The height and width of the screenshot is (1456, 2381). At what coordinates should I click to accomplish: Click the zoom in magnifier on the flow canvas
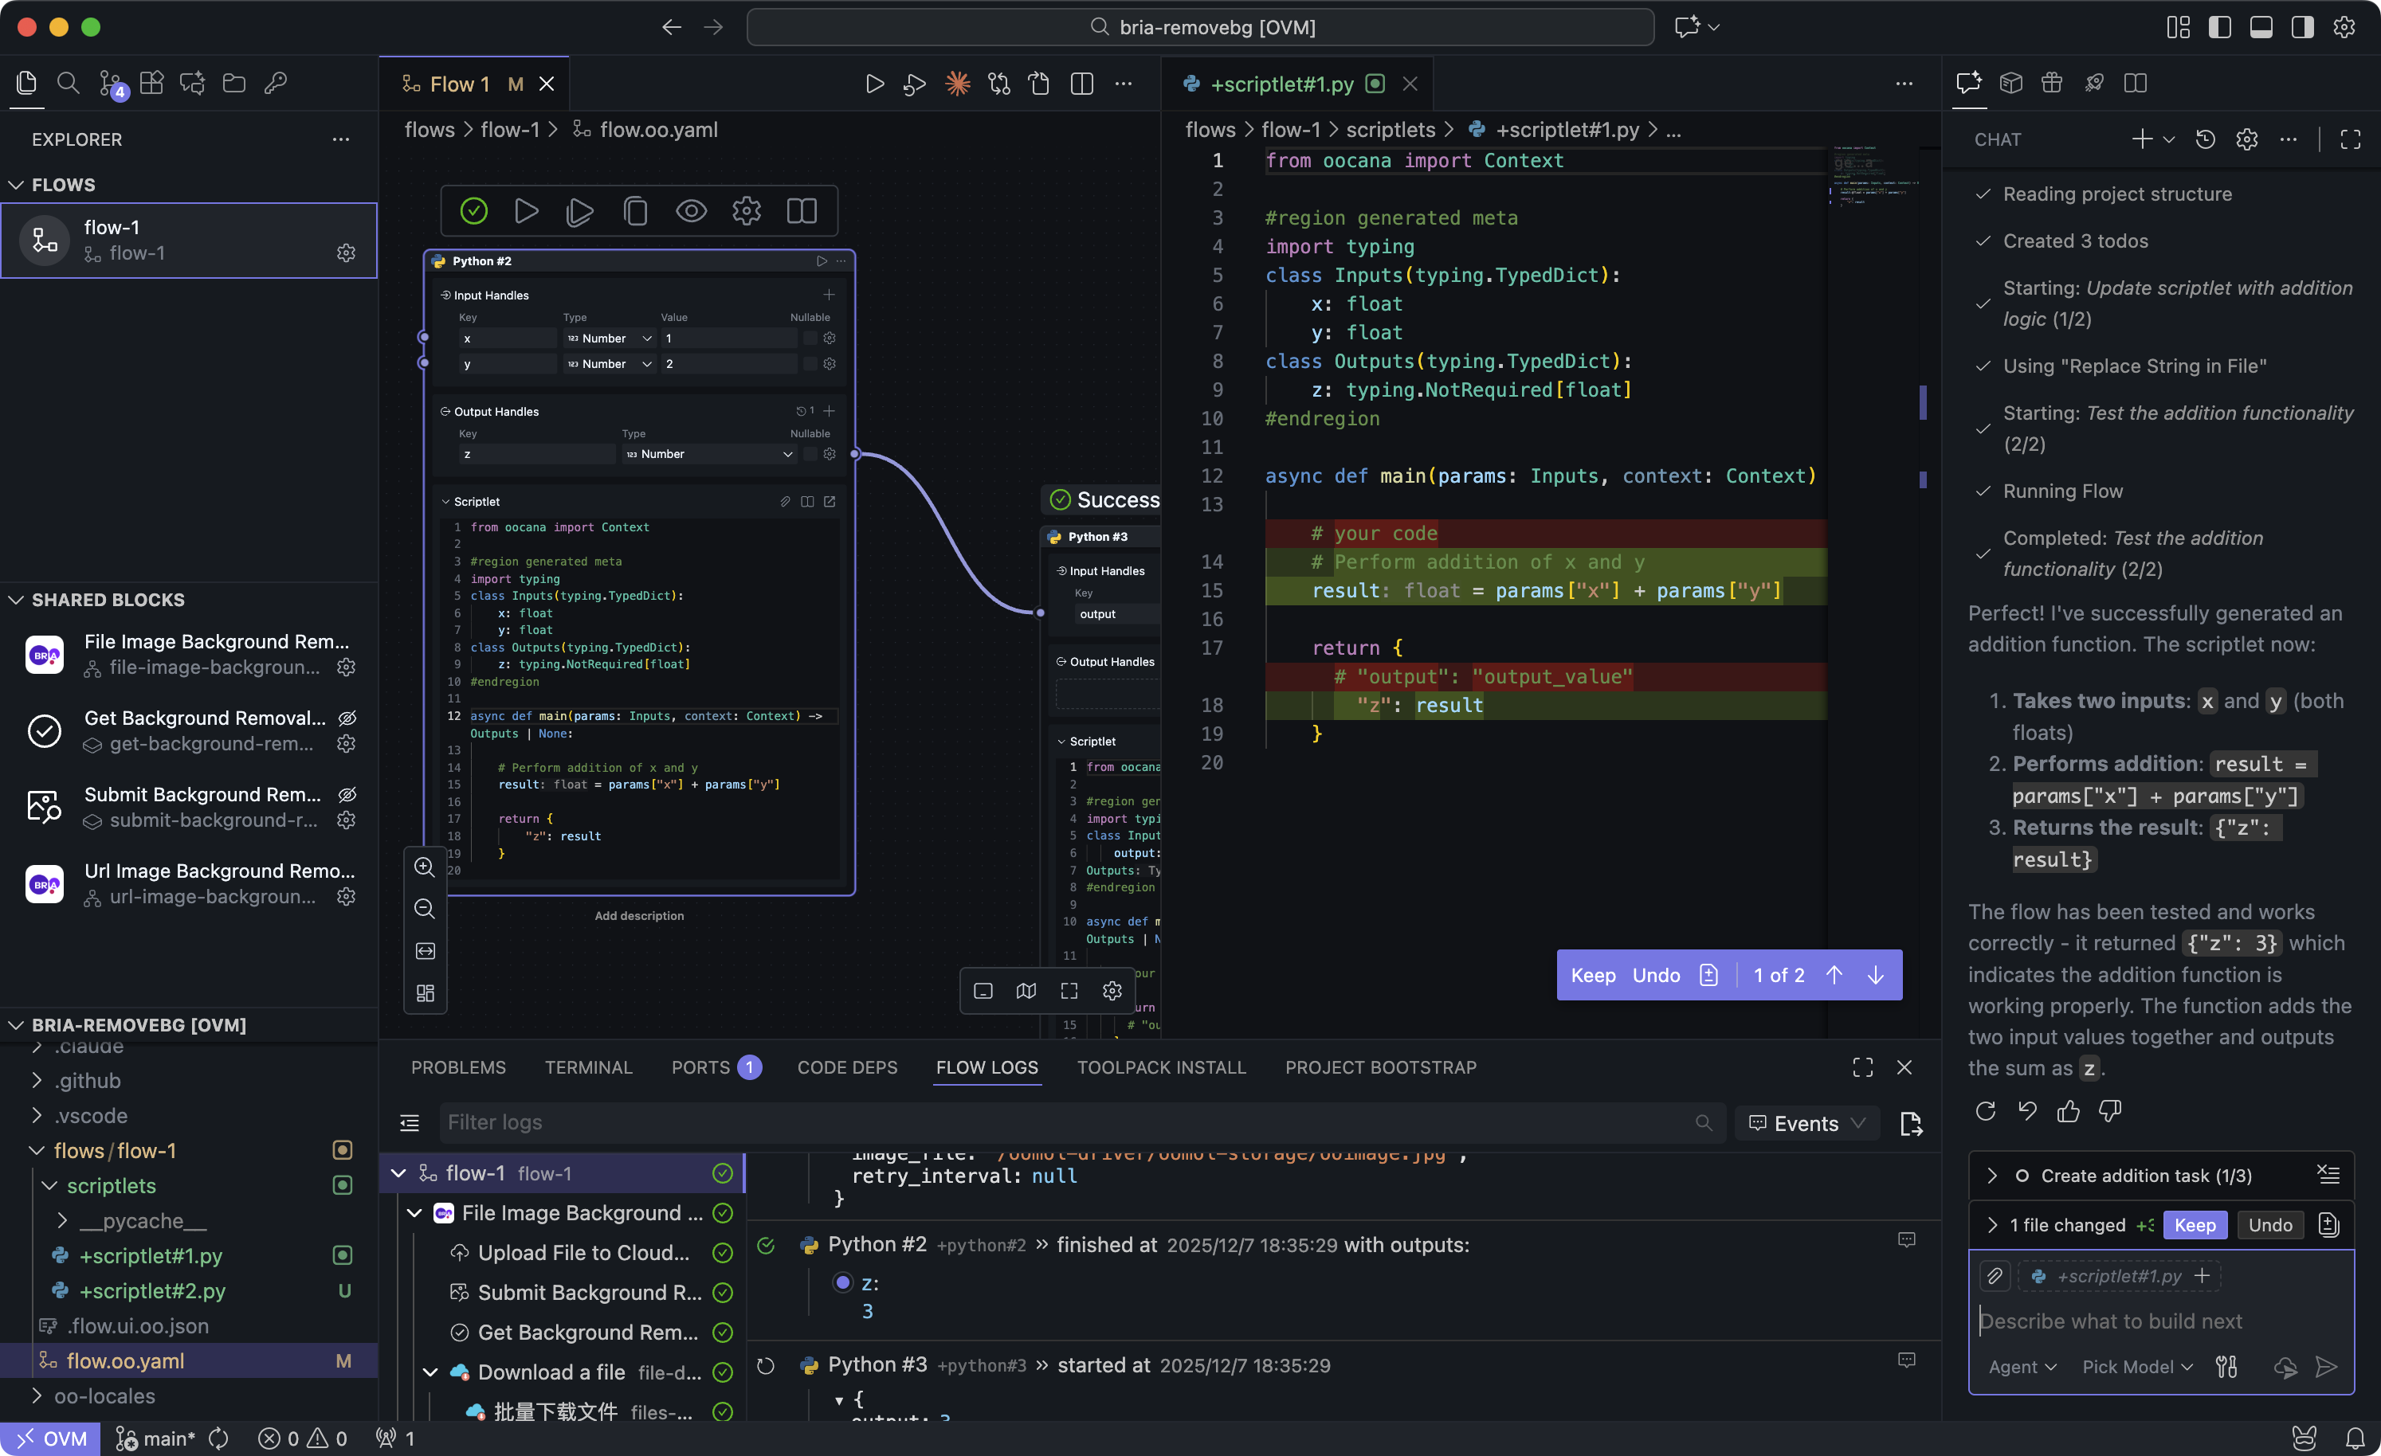[x=424, y=867]
